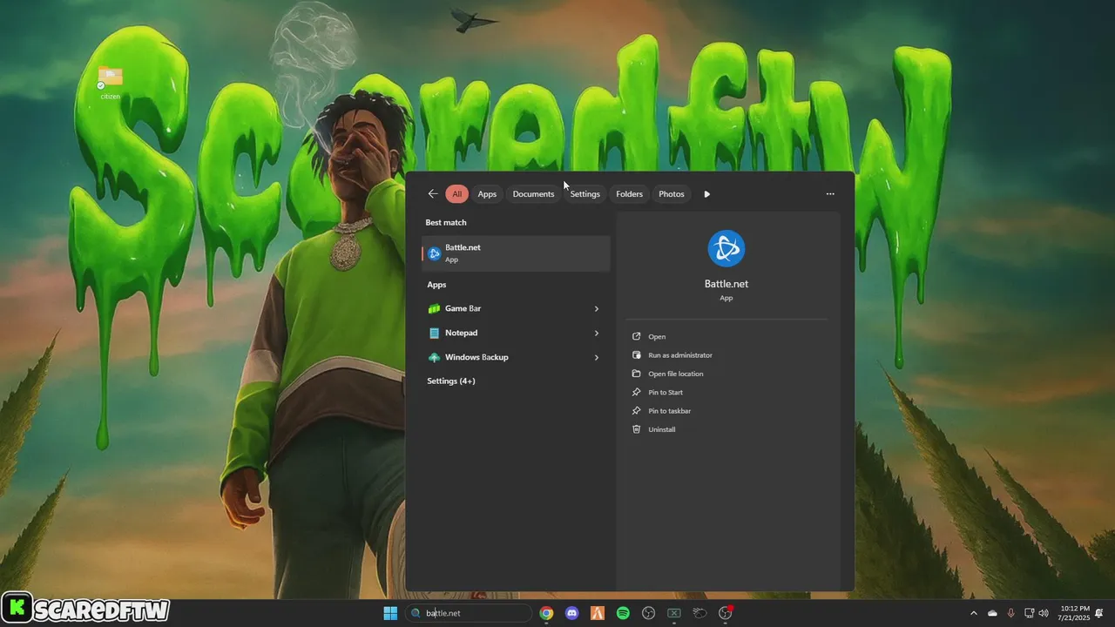Click the magnifier icon in taskbar search
The width and height of the screenshot is (1115, 627).
[416, 613]
